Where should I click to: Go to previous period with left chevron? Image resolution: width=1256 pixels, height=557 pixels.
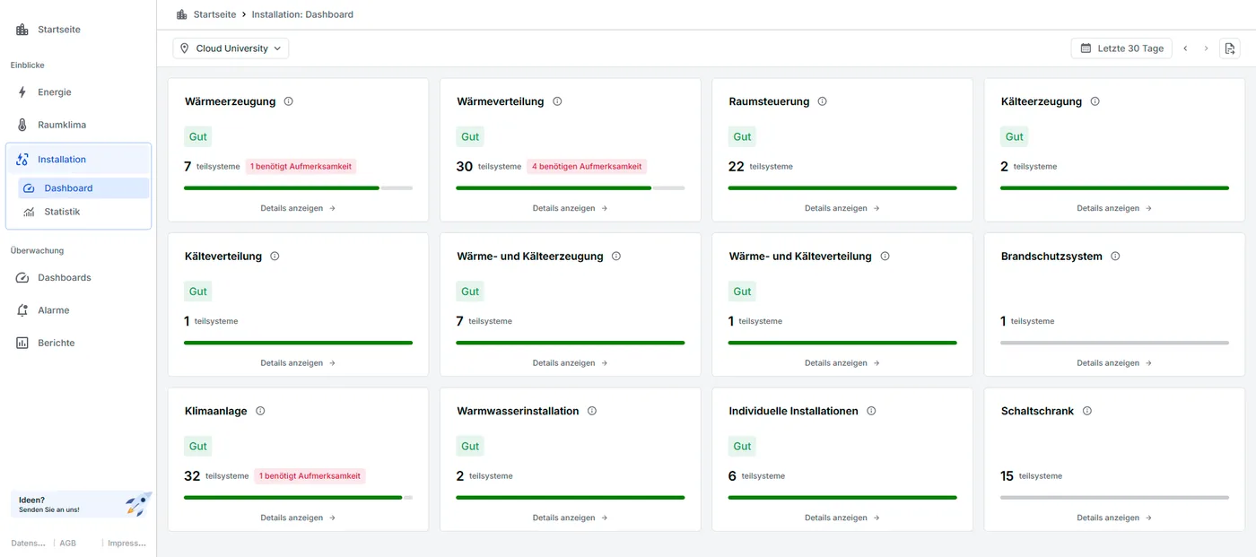[1185, 48]
